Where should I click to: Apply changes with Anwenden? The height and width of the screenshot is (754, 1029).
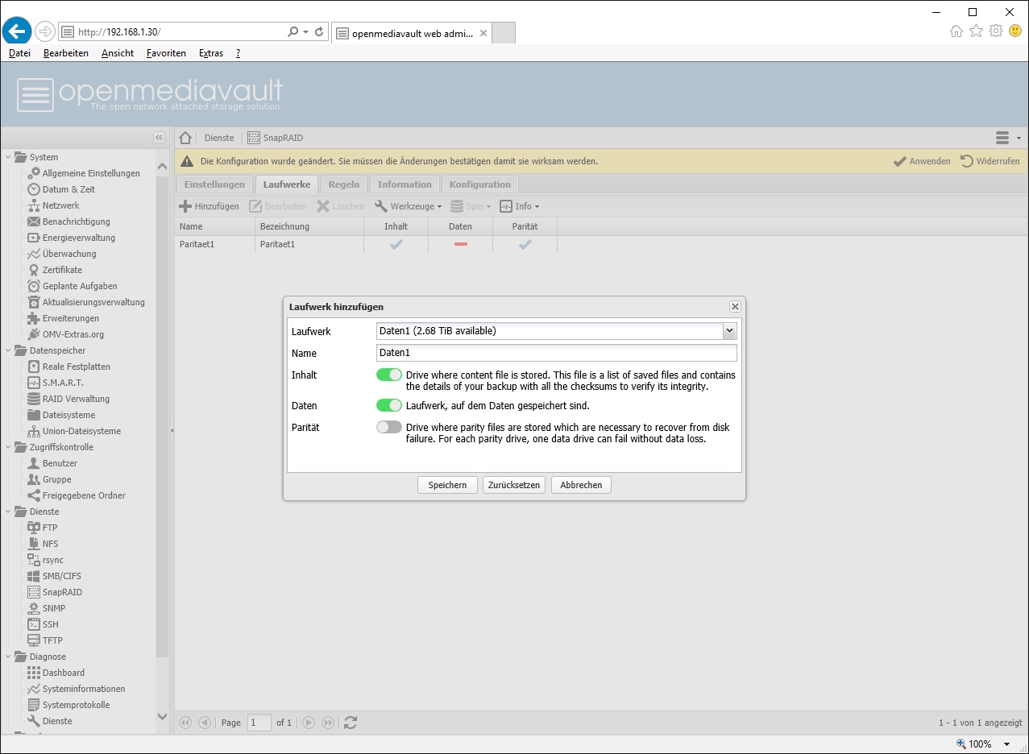pos(922,161)
